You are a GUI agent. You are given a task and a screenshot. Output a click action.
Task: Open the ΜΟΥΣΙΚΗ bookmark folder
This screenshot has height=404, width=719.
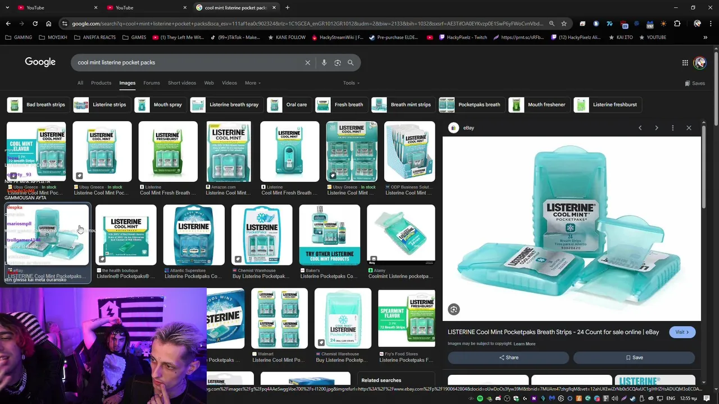coord(53,38)
